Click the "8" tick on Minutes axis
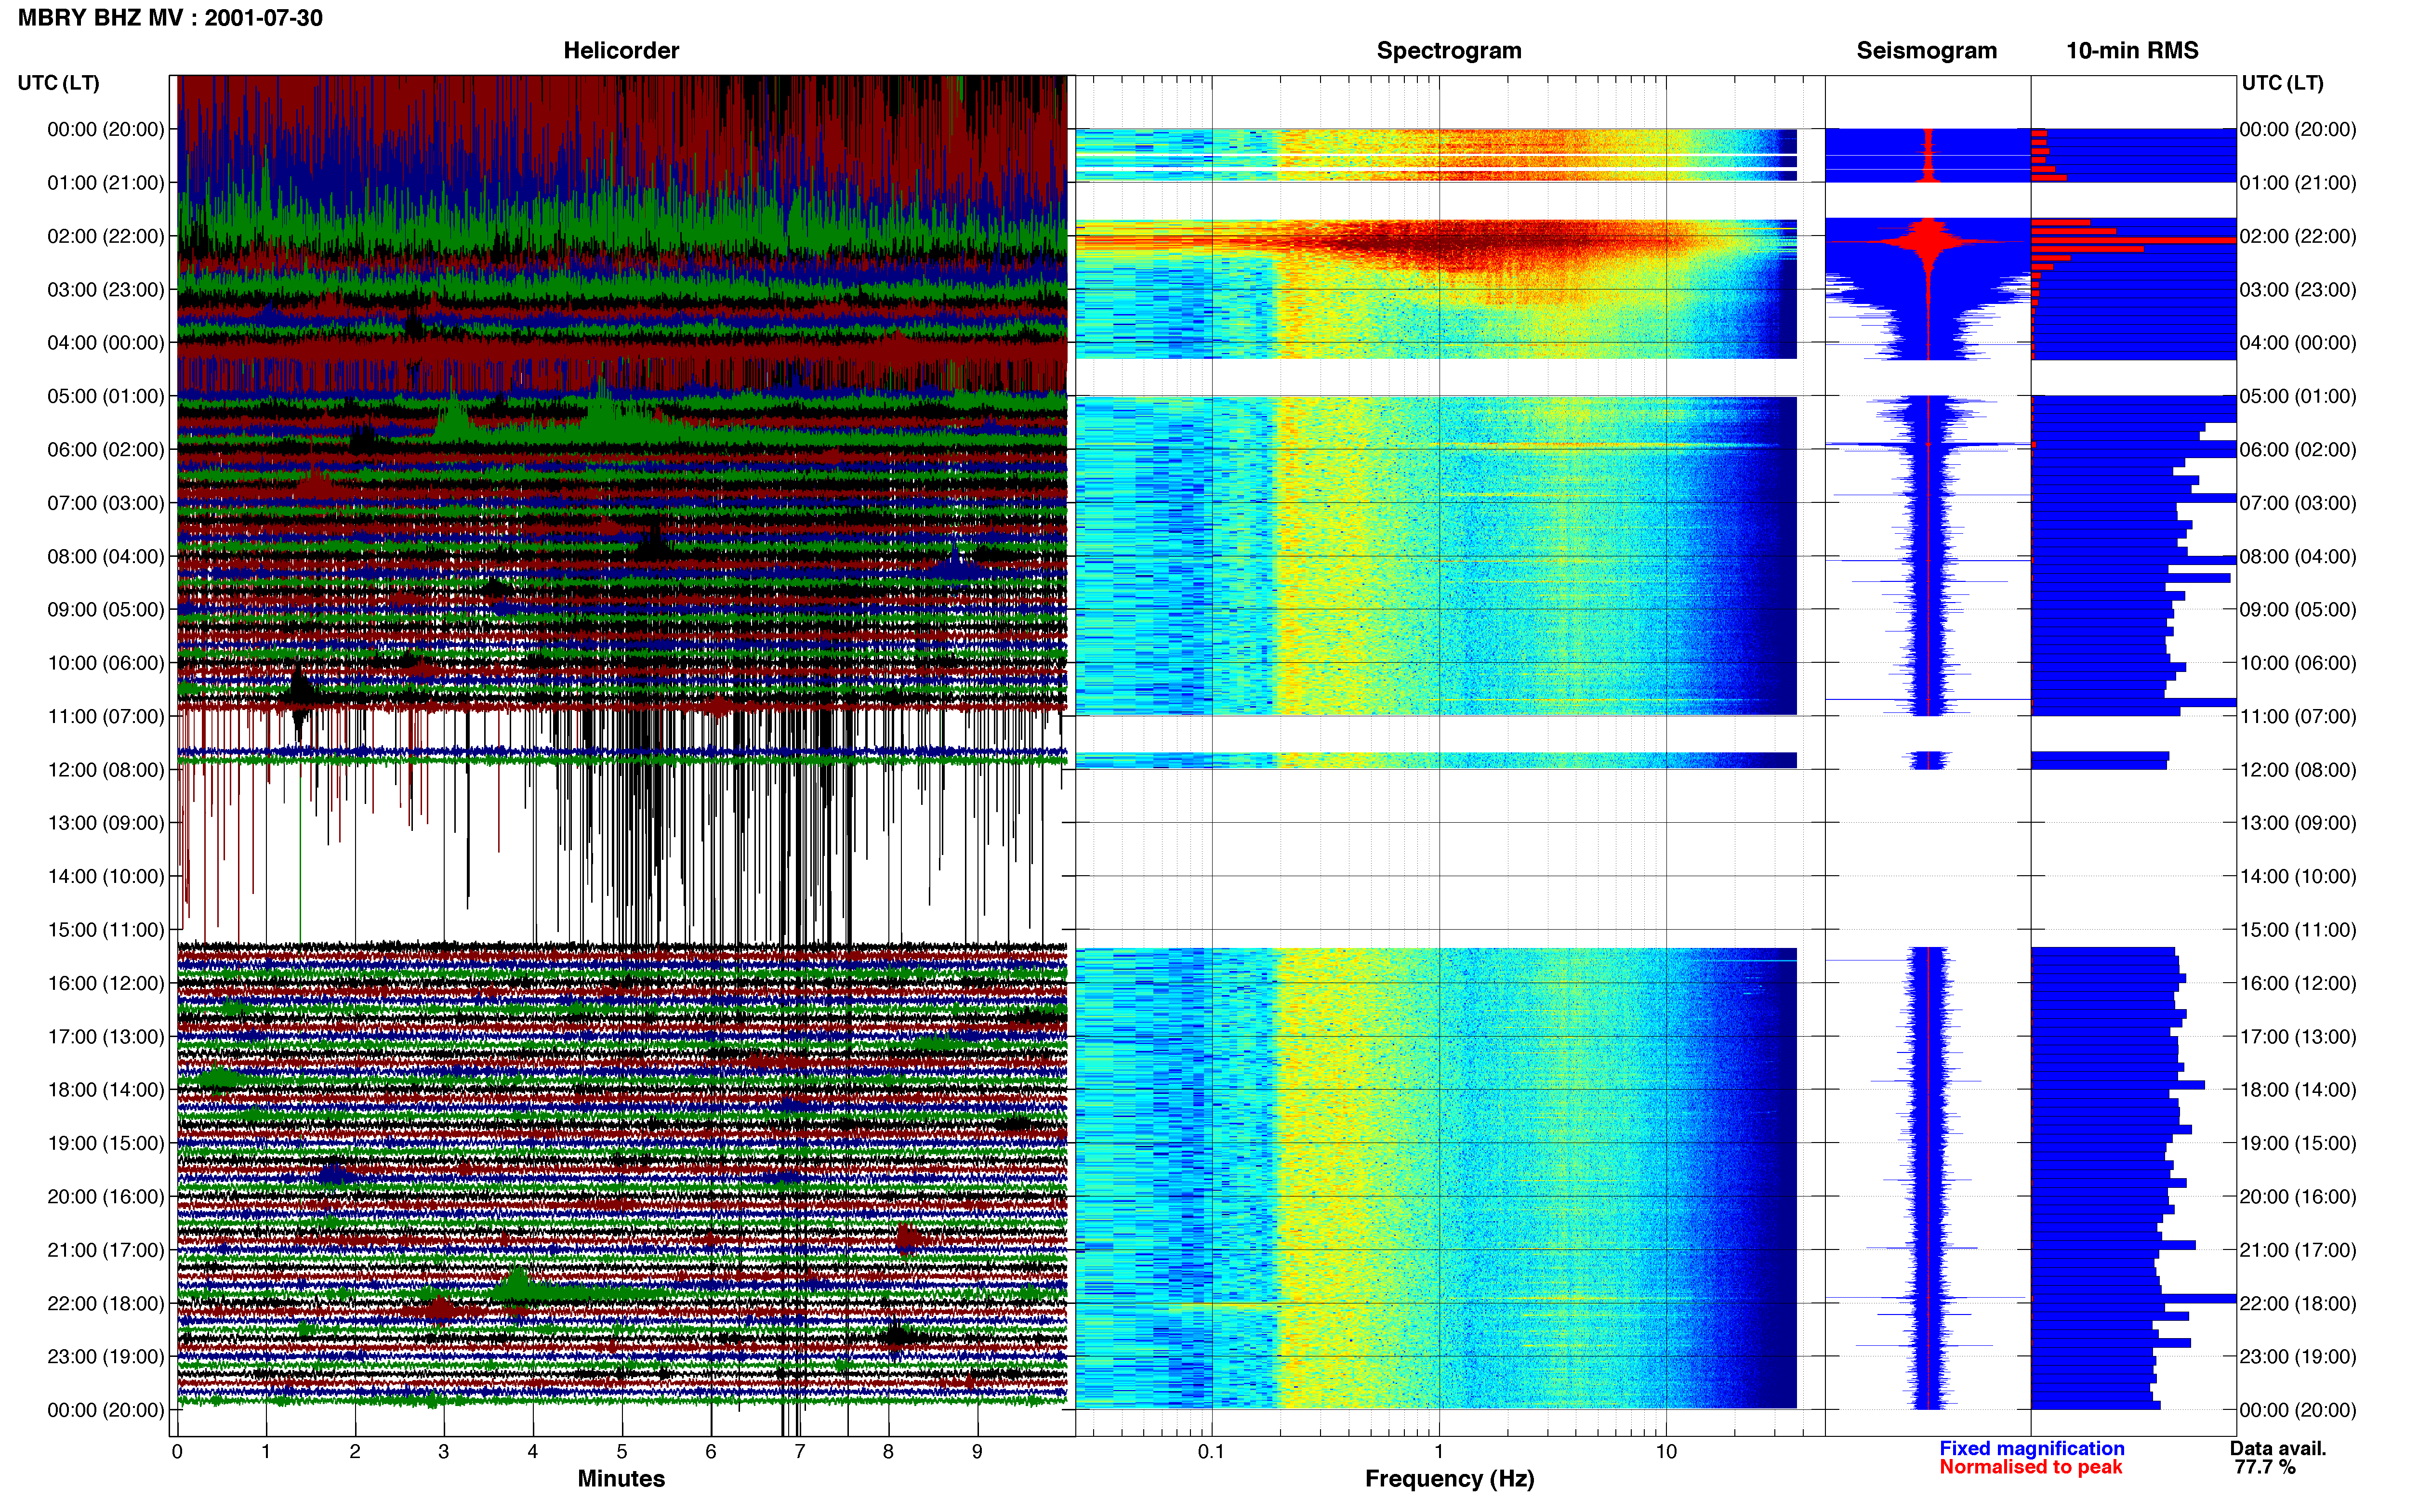Viewport: 2418px width, 1512px height. [x=888, y=1451]
